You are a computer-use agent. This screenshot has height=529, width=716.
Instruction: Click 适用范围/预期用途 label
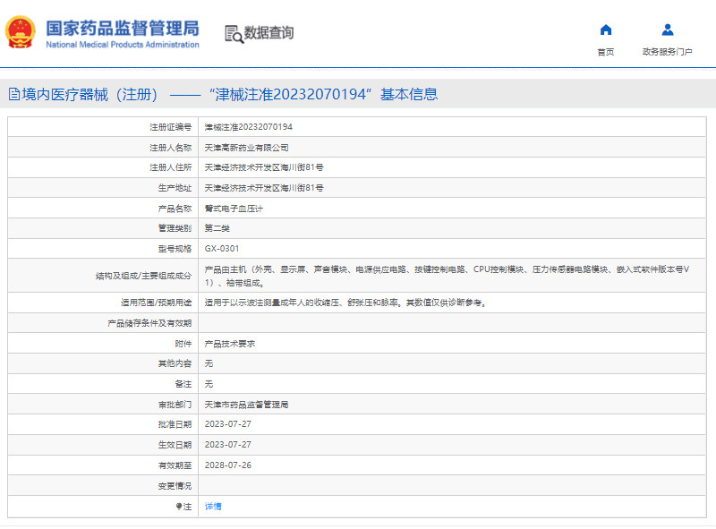[156, 303]
